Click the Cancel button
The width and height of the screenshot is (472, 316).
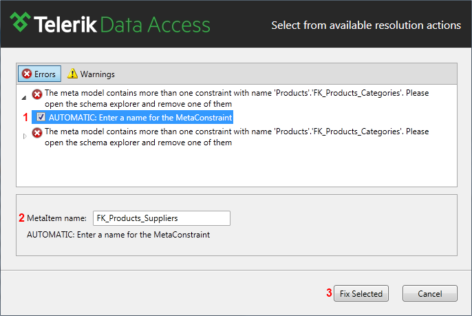pyautogui.click(x=430, y=293)
